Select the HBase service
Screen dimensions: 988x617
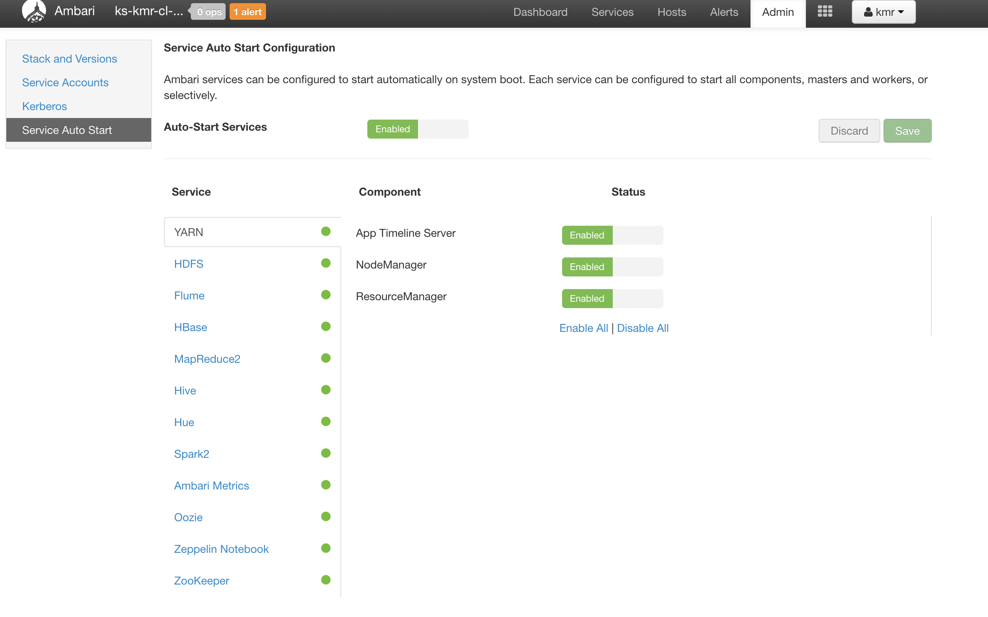(x=190, y=327)
